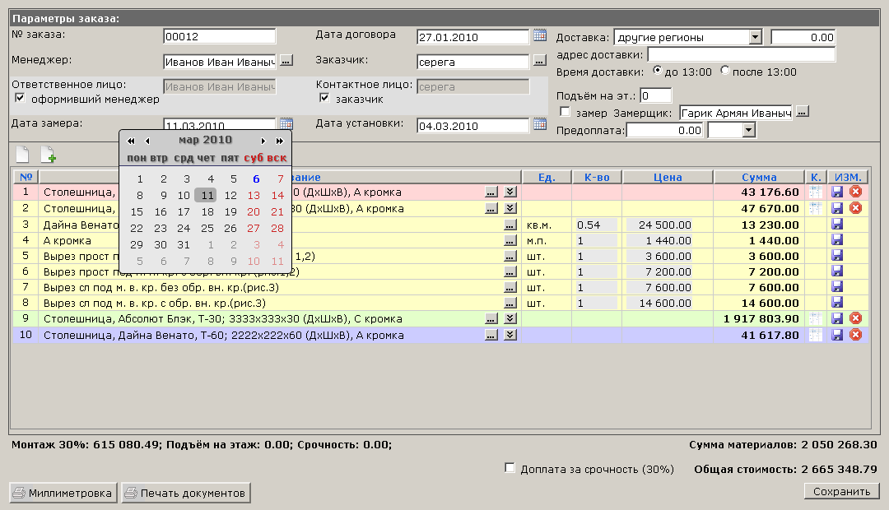Sort table by the Цена column header
The image size is (889, 510).
click(x=668, y=178)
